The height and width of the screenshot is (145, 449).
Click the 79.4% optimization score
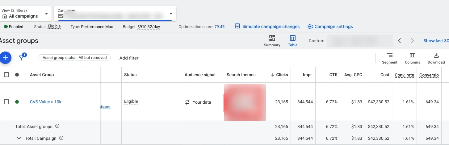(x=220, y=27)
